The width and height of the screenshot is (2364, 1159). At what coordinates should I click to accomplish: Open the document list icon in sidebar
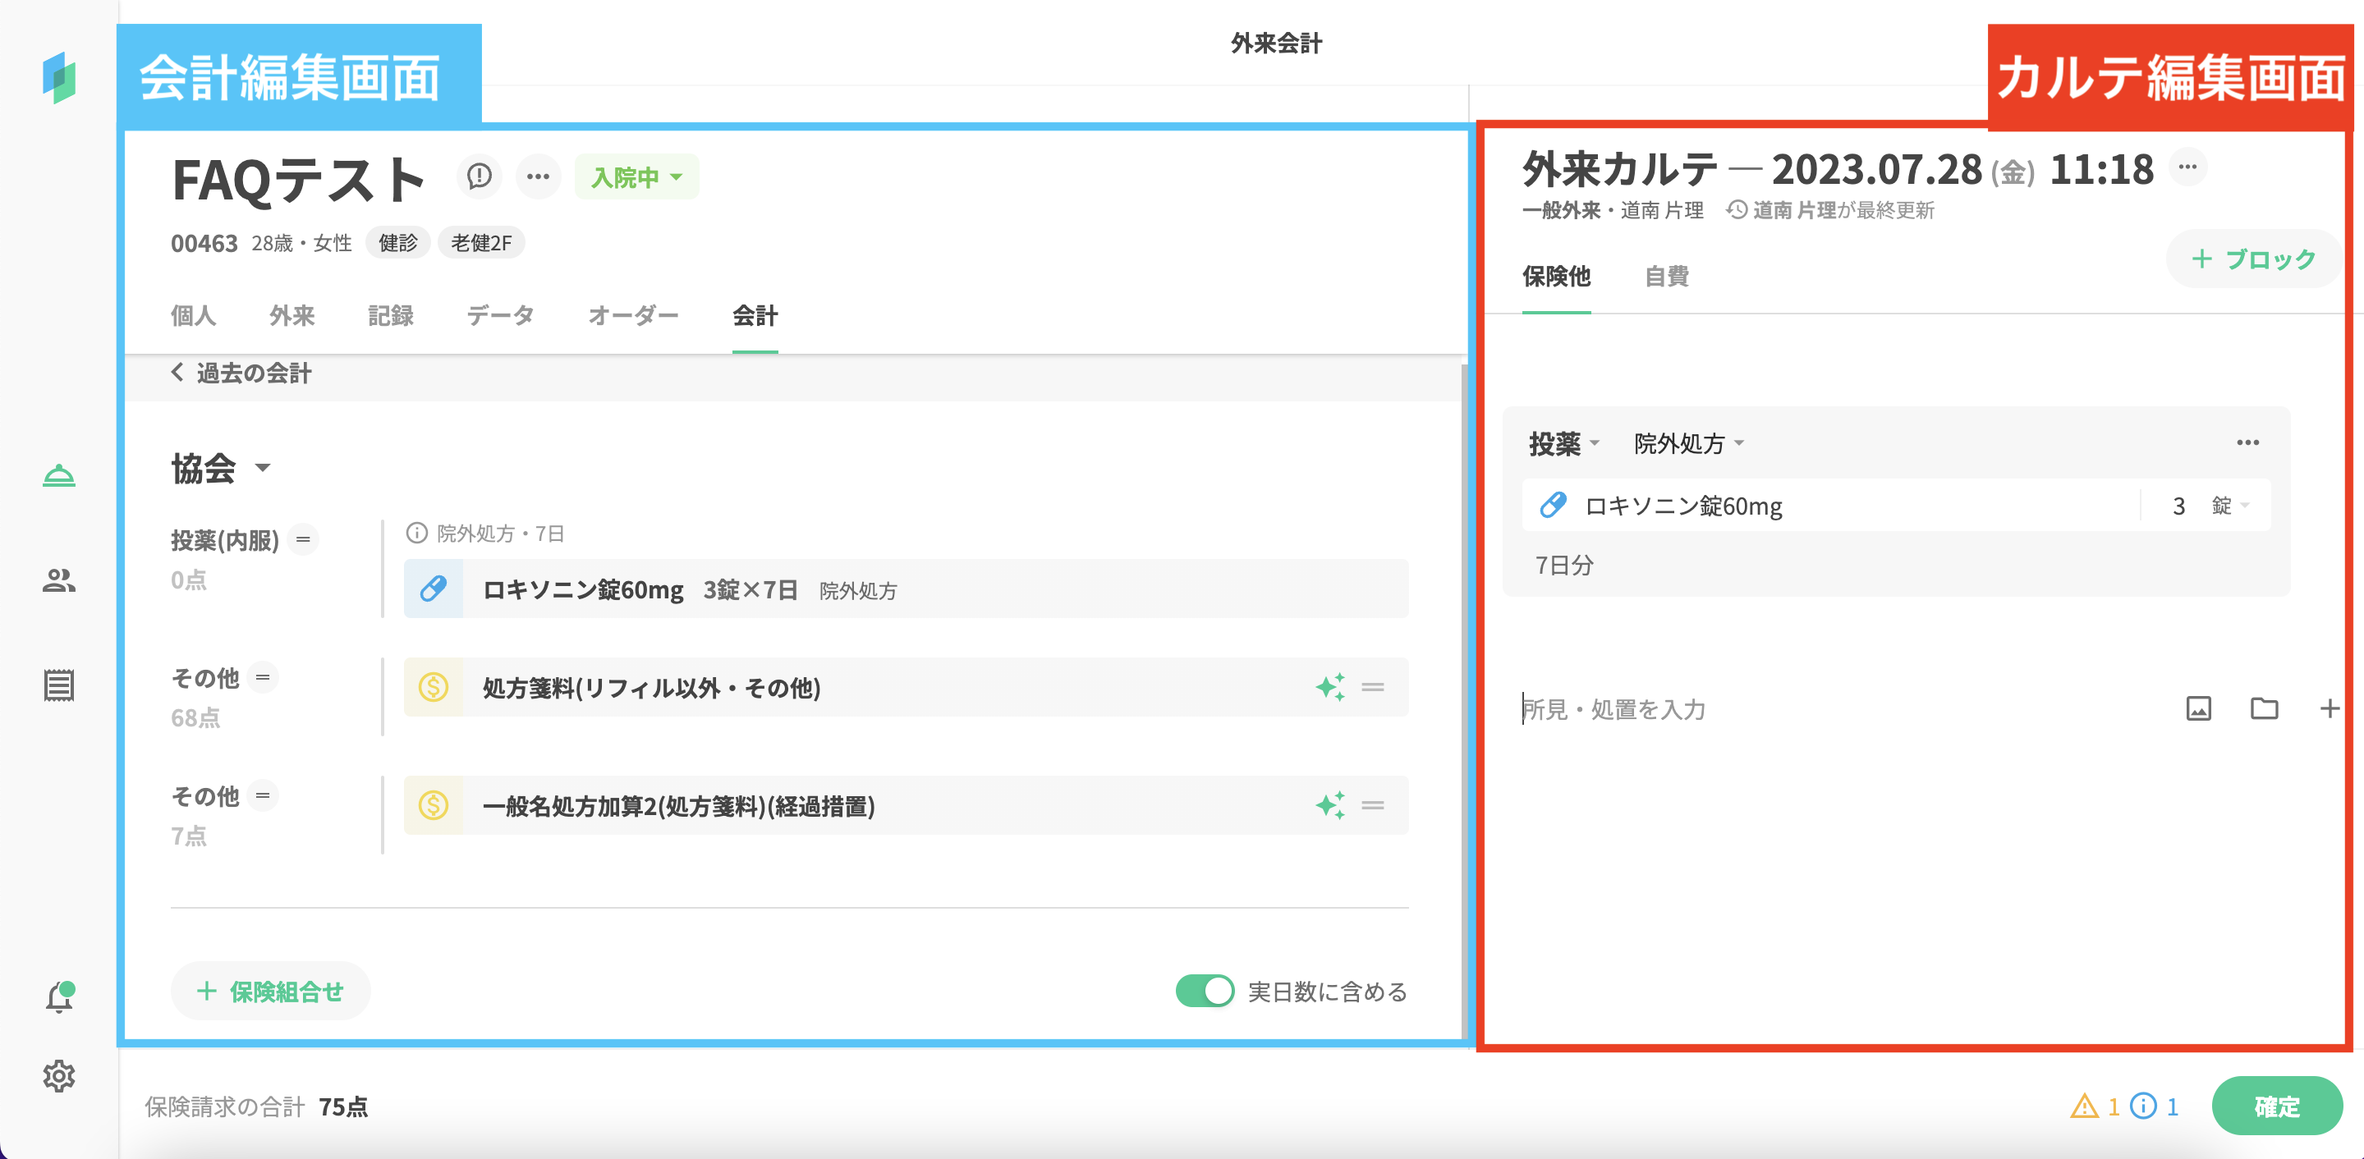coord(59,685)
